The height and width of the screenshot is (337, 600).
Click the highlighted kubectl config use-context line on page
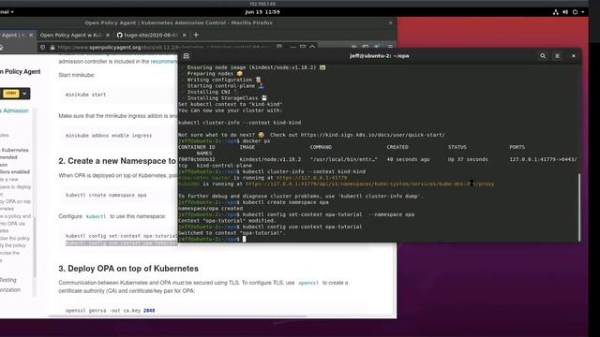[121, 243]
